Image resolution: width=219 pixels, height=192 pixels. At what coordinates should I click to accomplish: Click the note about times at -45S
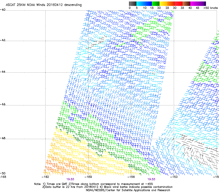[x=94, y=184]
